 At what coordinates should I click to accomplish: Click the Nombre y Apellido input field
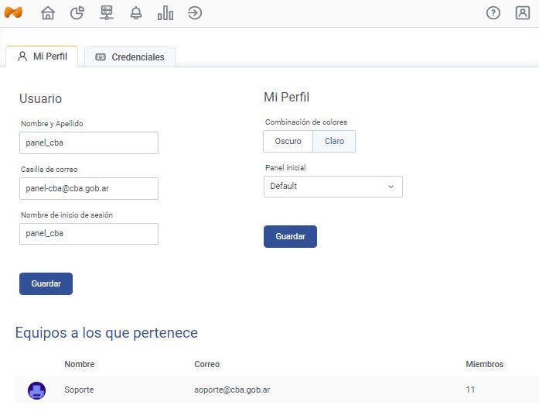click(x=88, y=143)
